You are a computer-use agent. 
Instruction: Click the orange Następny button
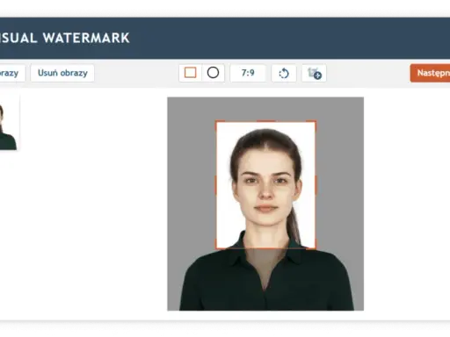(x=430, y=73)
